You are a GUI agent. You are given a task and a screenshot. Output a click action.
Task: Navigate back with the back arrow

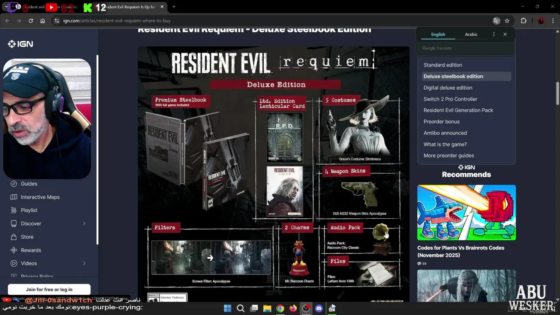(7, 21)
